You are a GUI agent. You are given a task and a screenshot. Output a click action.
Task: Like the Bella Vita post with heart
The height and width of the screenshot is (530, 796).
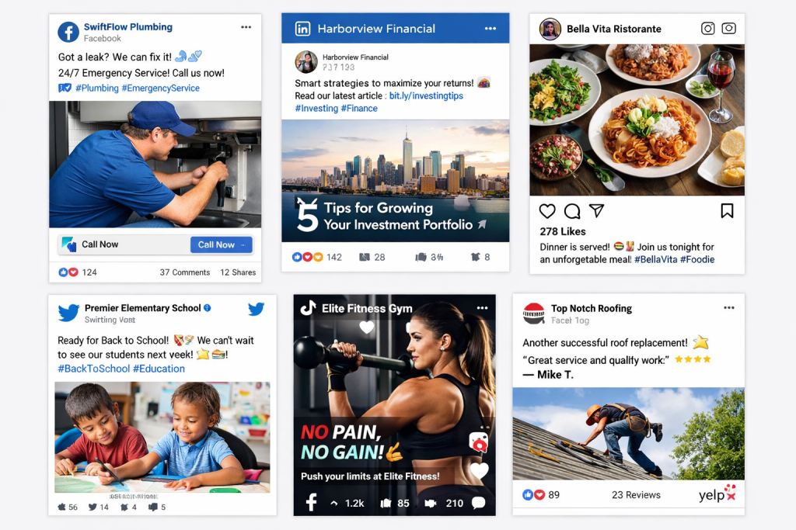click(x=547, y=211)
